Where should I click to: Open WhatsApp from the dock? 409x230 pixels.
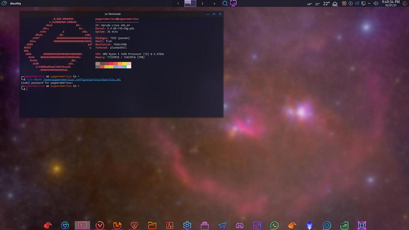pos(274,225)
